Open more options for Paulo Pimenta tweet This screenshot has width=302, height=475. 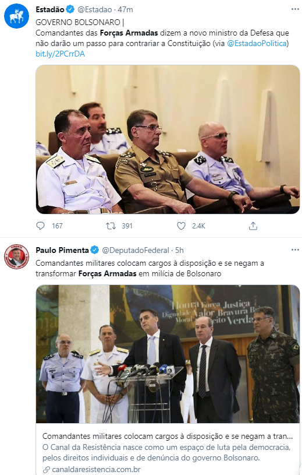[x=295, y=250]
